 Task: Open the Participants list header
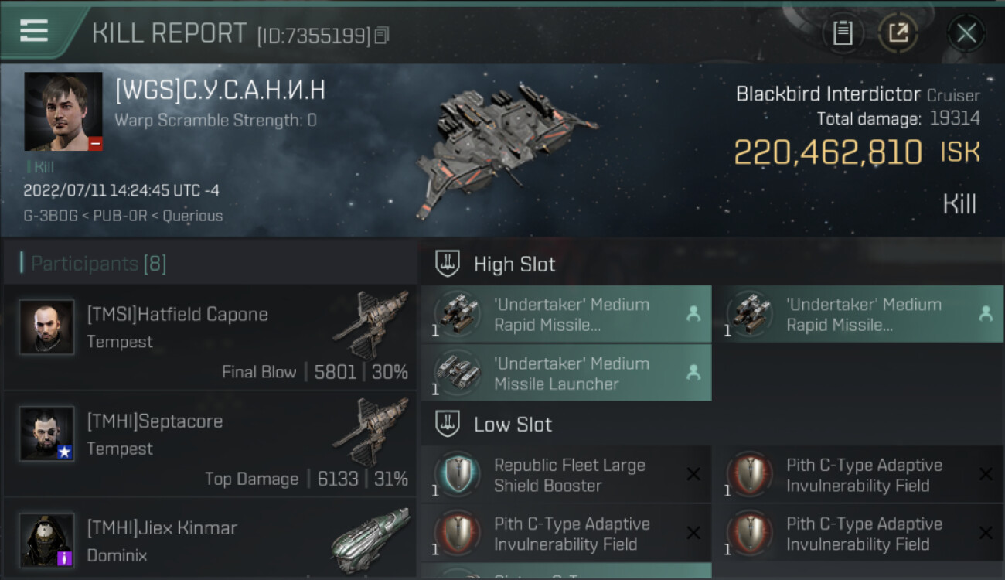tap(99, 264)
